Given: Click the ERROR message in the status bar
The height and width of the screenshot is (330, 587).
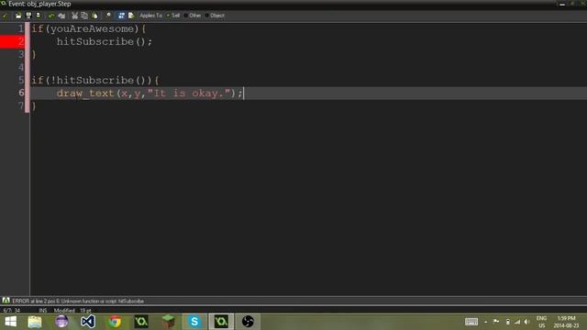Looking at the screenshot, I should pyautogui.click(x=78, y=301).
